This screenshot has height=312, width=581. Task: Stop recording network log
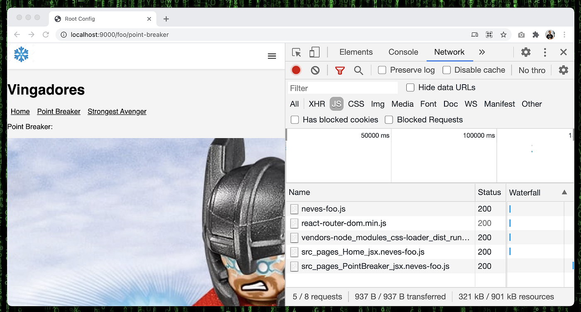(x=296, y=70)
